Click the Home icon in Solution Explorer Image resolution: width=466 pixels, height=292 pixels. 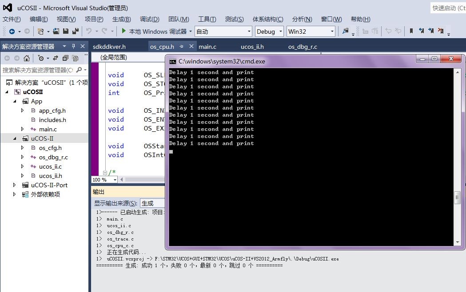pos(27,58)
